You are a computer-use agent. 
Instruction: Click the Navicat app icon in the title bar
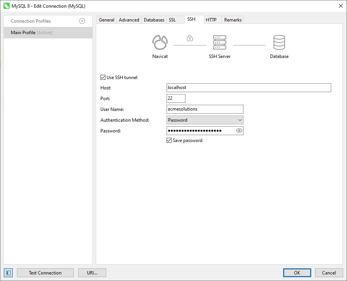click(x=7, y=6)
